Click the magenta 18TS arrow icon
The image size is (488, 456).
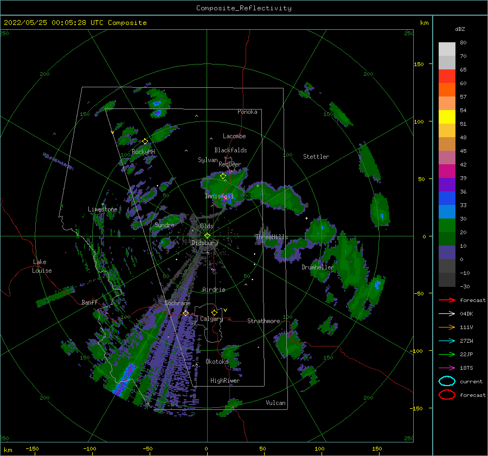tap(447, 368)
